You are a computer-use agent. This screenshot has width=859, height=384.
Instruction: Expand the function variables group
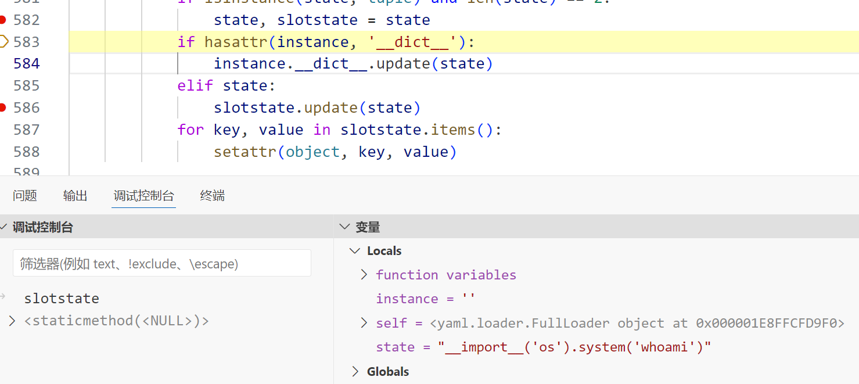tap(364, 275)
